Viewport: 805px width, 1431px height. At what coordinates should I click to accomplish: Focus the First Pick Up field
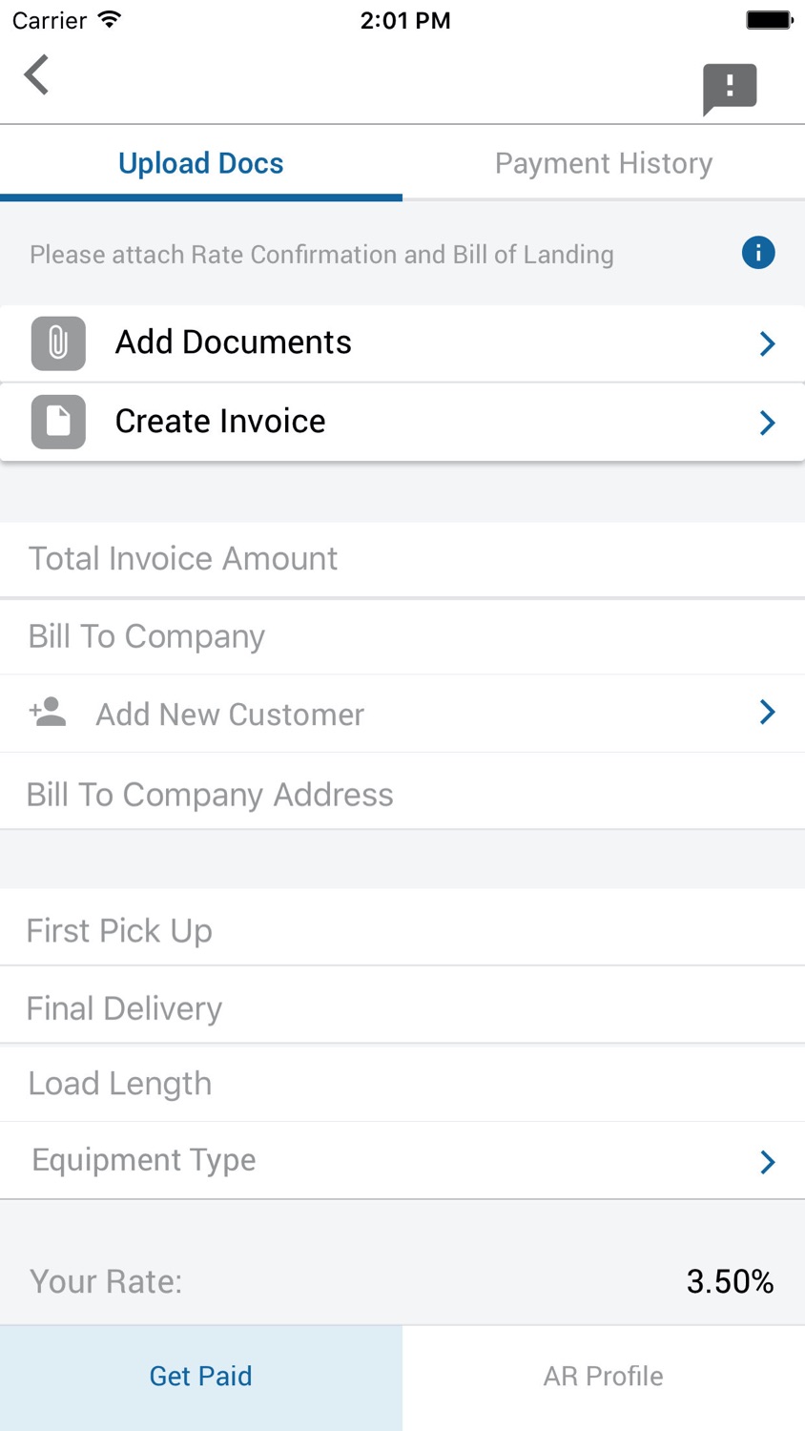pos(402,930)
